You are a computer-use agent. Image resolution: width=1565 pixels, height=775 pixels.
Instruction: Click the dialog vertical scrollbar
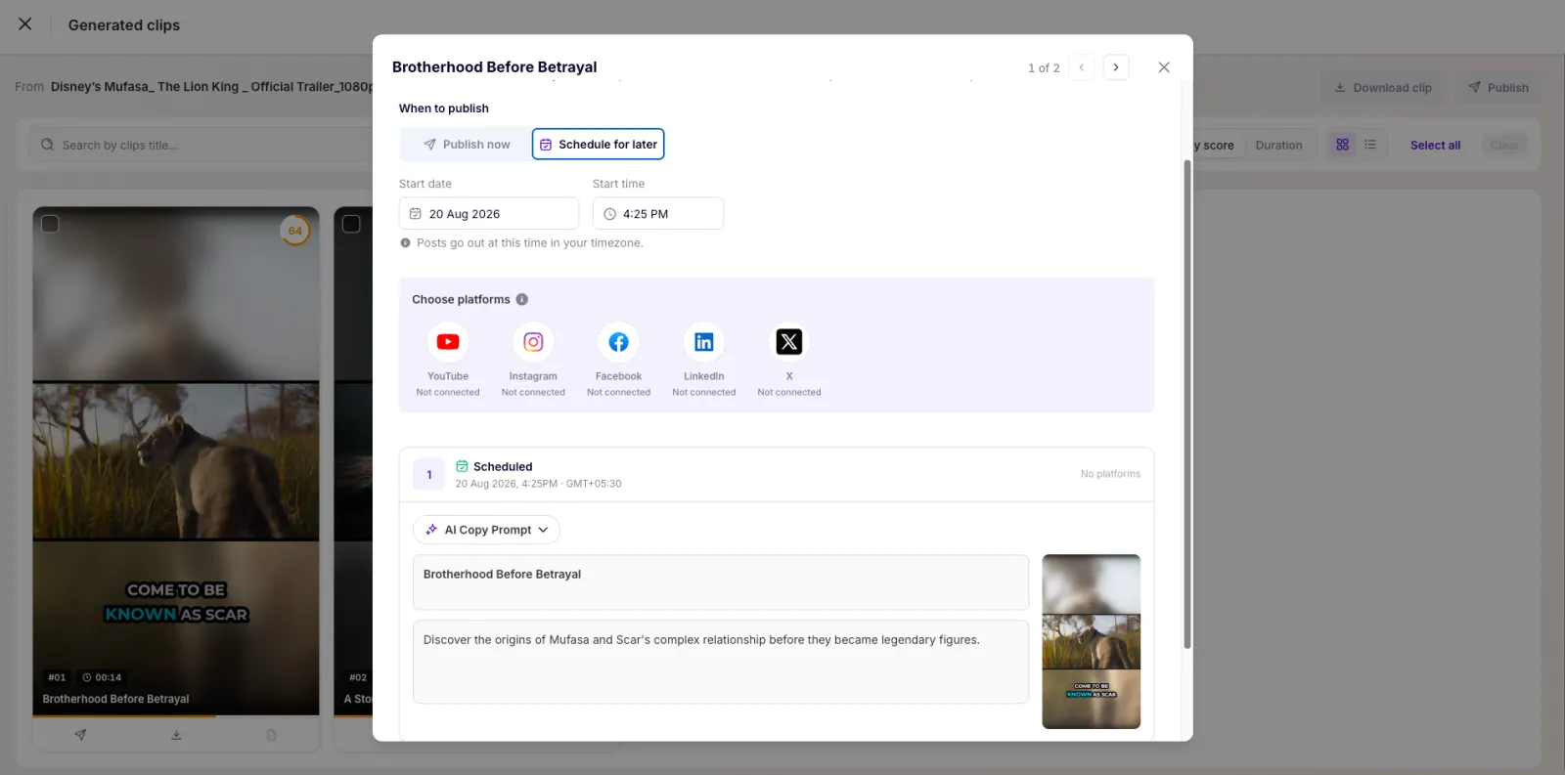1187,405
